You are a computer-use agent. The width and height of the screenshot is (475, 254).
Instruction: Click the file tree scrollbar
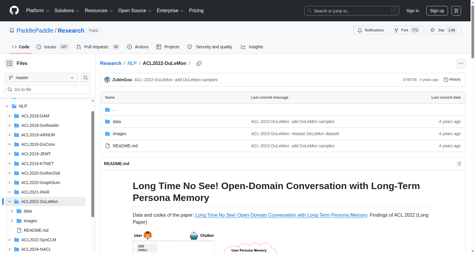93,164
